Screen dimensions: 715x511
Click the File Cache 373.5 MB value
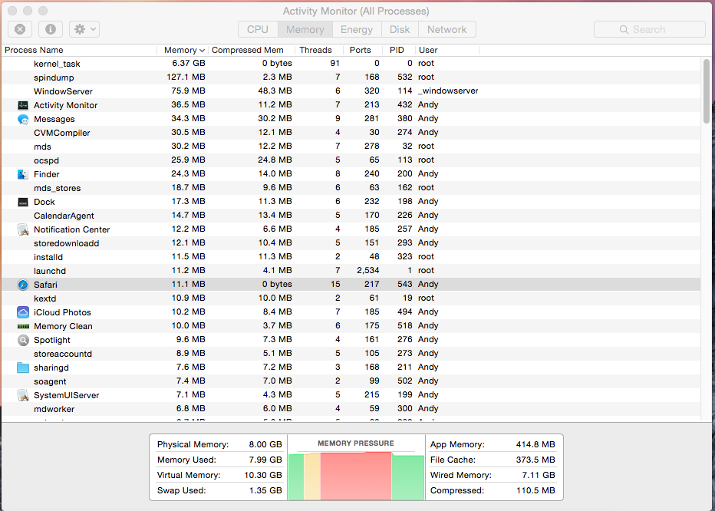click(535, 460)
